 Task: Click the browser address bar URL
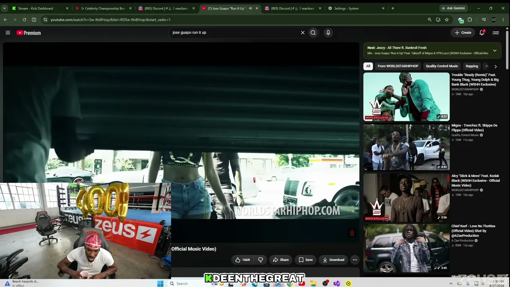tap(110, 20)
